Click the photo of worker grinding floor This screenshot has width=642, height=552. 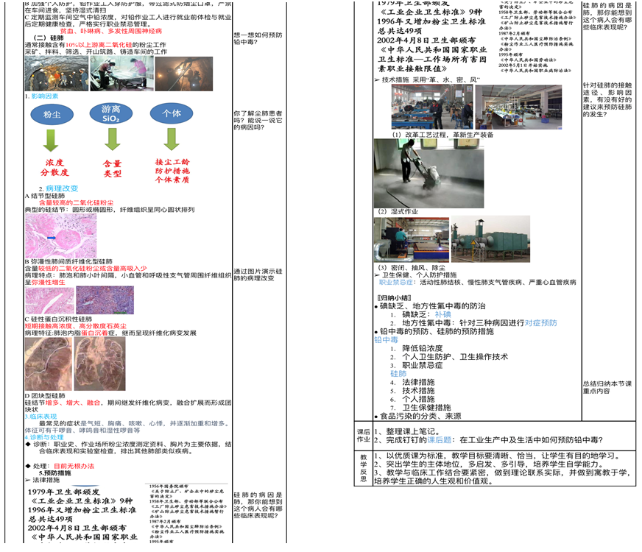(x=428, y=174)
